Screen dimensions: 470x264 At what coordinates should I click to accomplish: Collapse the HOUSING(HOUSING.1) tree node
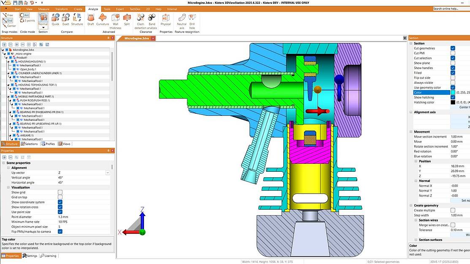[8, 61]
